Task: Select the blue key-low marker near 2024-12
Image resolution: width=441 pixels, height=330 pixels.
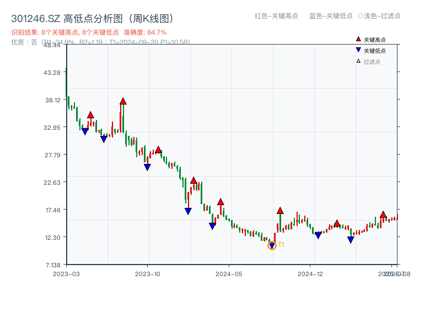Action: [x=317, y=234]
